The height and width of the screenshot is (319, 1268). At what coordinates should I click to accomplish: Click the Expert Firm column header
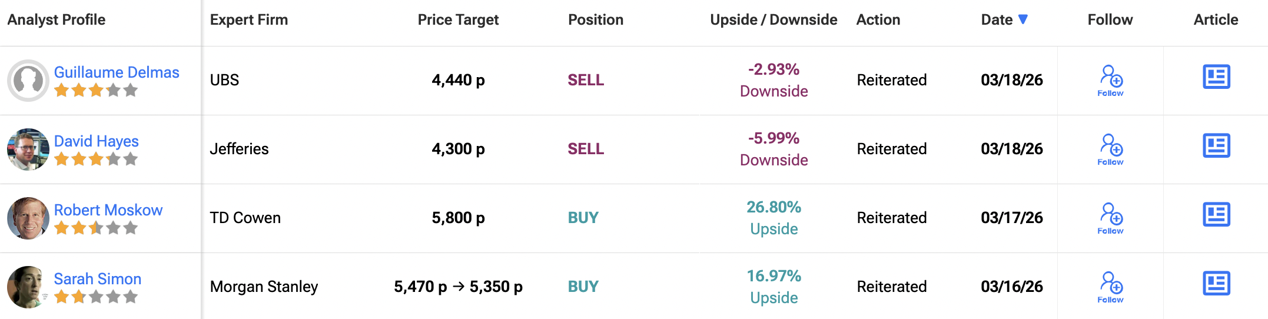click(249, 20)
